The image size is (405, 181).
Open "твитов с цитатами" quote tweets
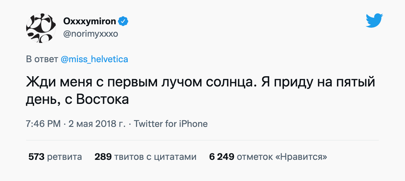point(155,157)
